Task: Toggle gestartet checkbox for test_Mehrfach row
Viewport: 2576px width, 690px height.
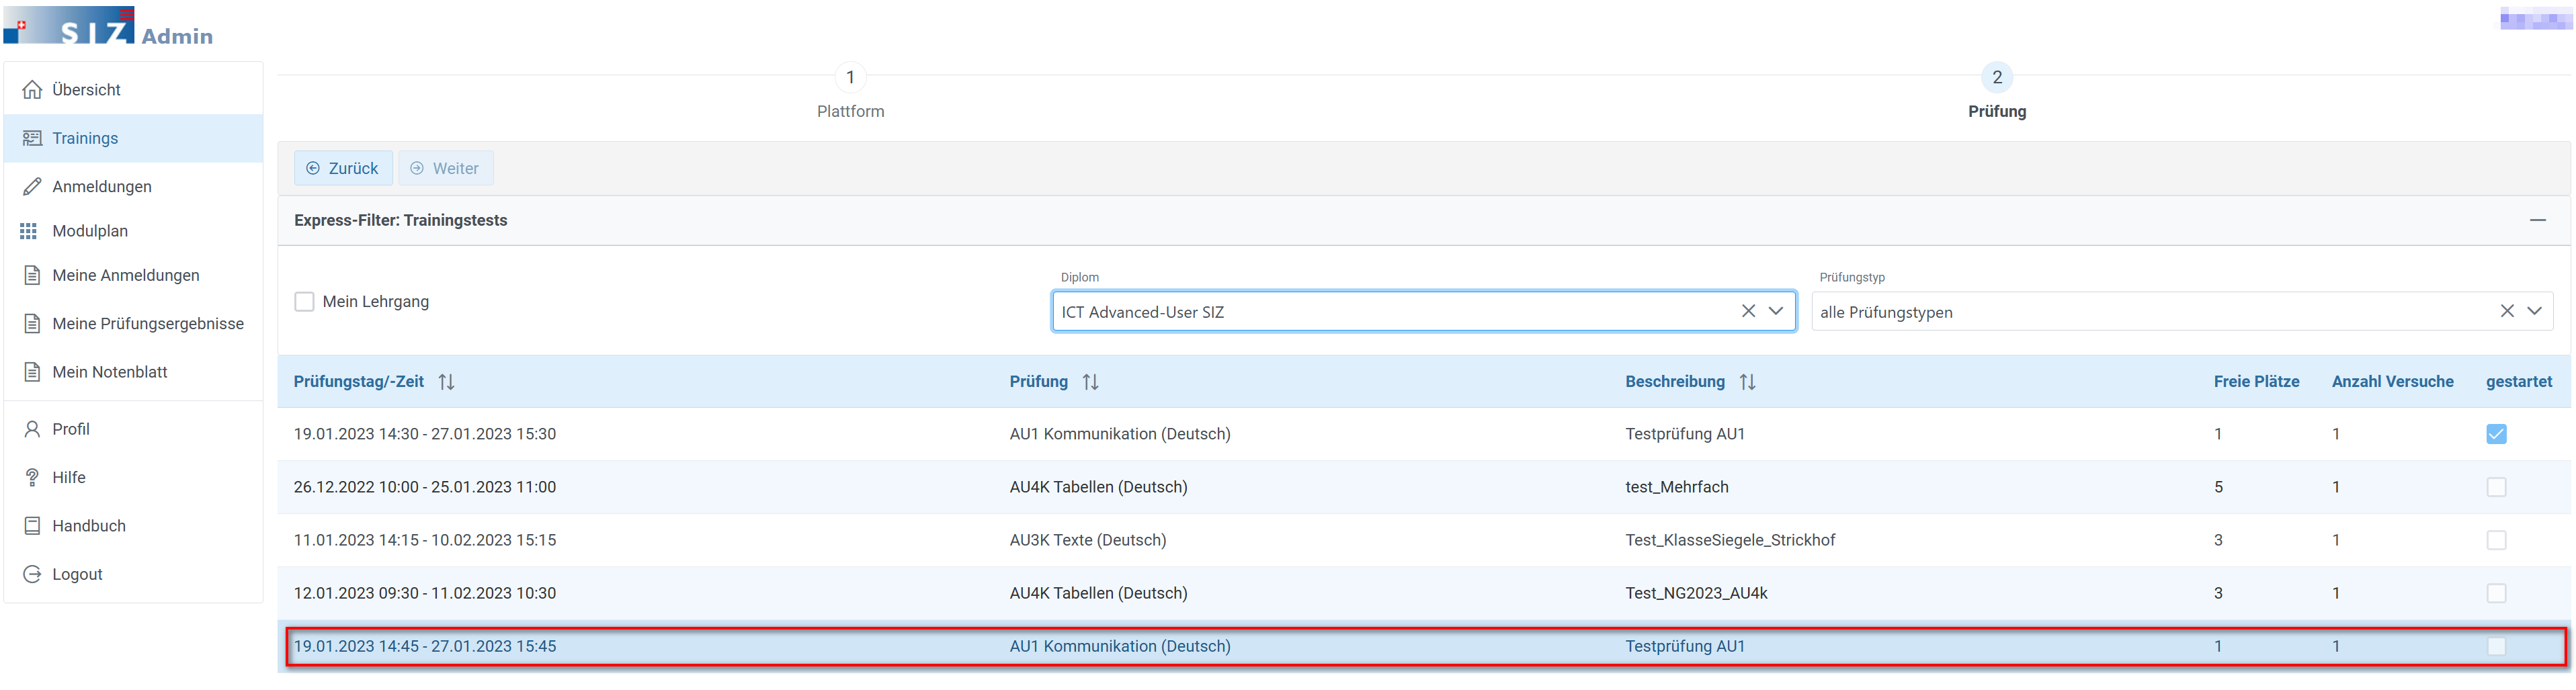Action: (x=2497, y=488)
